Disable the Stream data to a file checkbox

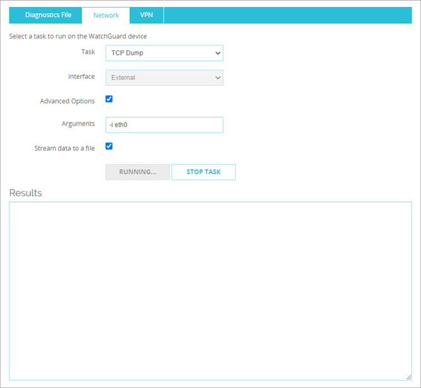tap(109, 146)
